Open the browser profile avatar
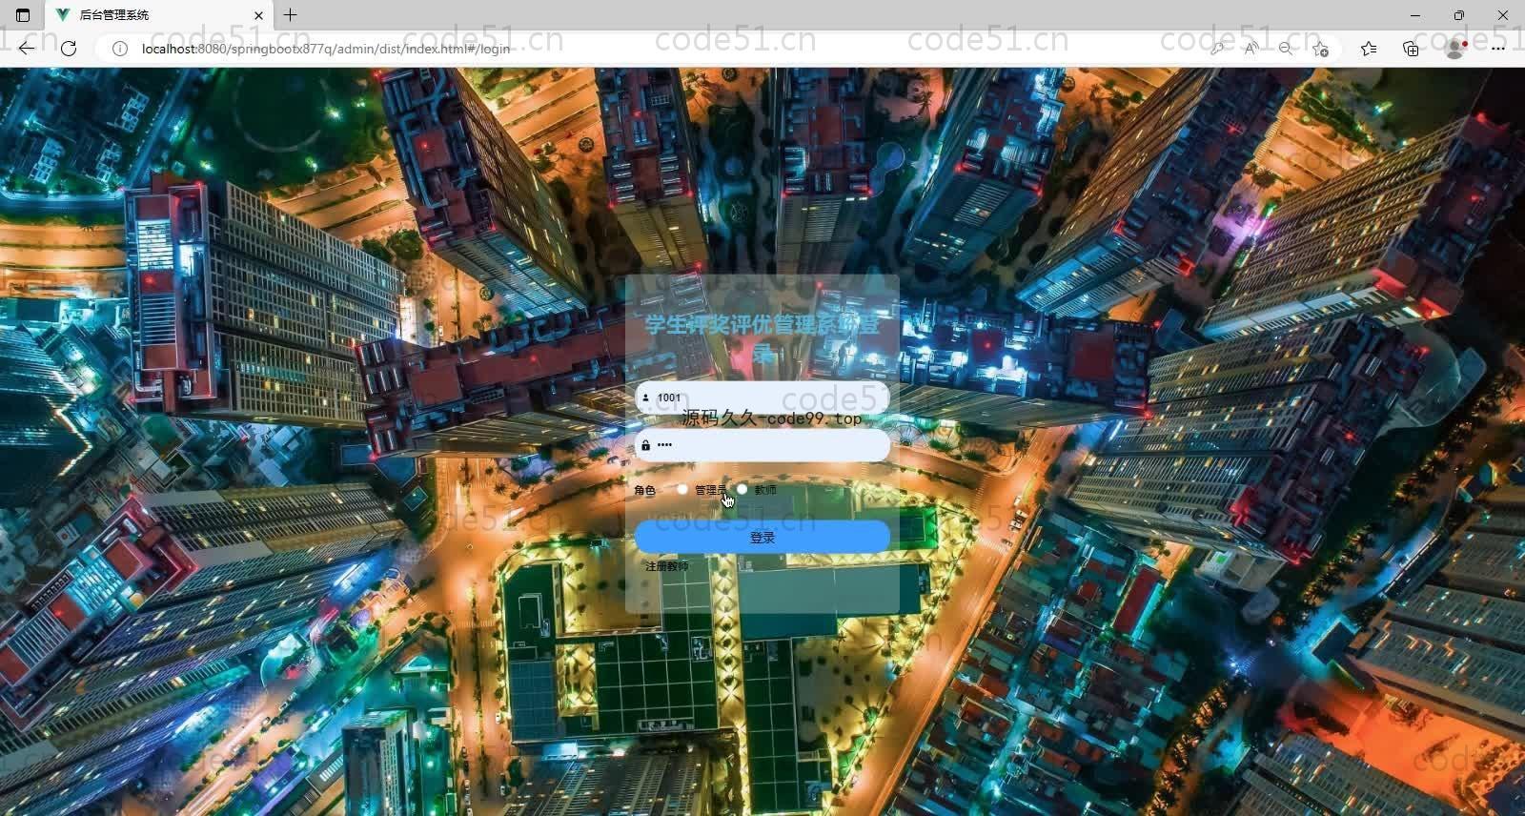This screenshot has height=816, width=1525. pos(1455,49)
